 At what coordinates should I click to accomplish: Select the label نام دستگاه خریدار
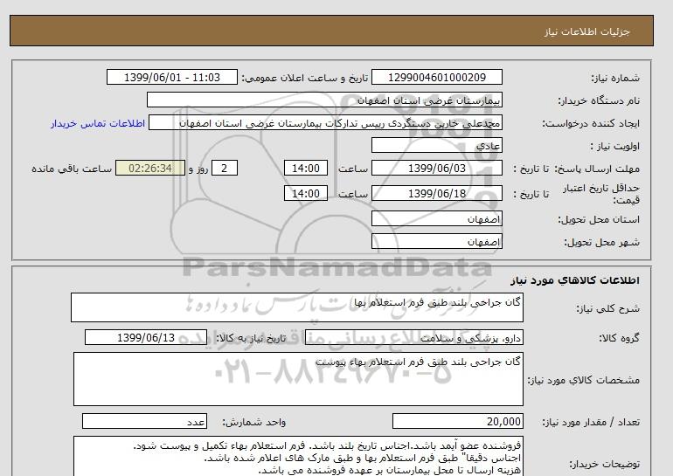[599, 100]
